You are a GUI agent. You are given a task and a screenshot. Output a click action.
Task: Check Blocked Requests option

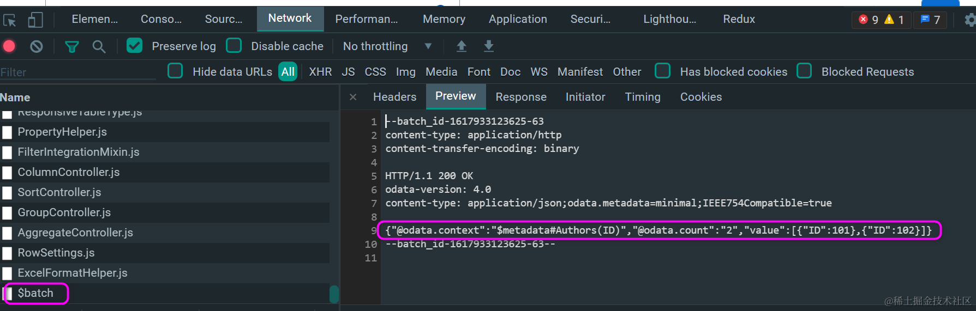pos(804,71)
